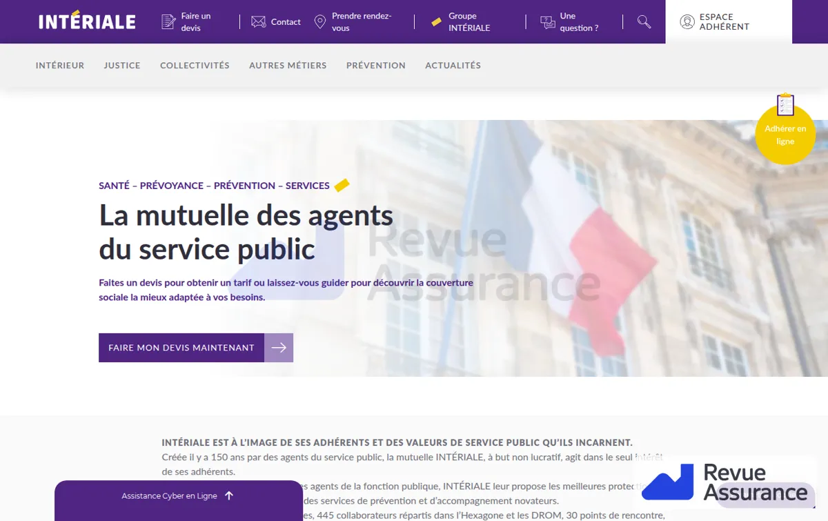Screen dimensions: 828x521
Task: Click FAIRE MON DEVIS MAINTENANT button
Action: tap(196, 348)
